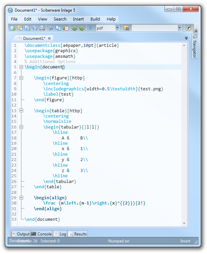Click the Copy icon
This screenshot has width=207, height=254.
coord(58,28)
